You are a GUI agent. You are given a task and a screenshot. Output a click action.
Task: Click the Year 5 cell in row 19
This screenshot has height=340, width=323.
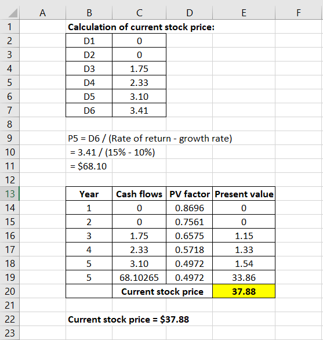[89, 277]
